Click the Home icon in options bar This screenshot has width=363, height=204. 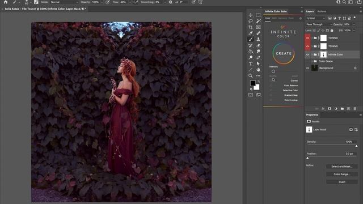point(6,2)
